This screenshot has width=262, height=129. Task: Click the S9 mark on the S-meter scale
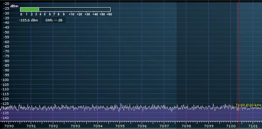tap(64, 14)
